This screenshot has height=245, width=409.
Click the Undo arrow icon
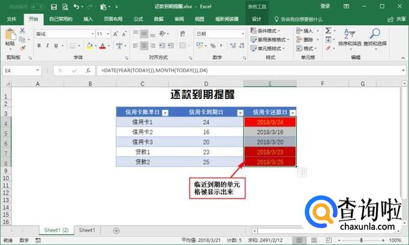76,7
